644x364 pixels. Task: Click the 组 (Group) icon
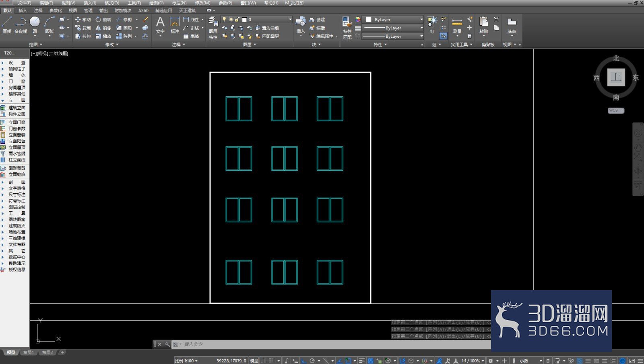coord(432,25)
